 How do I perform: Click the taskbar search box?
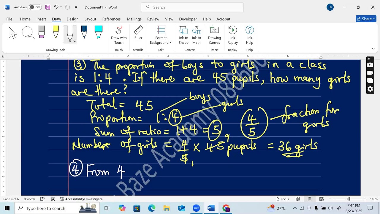coord(57,208)
